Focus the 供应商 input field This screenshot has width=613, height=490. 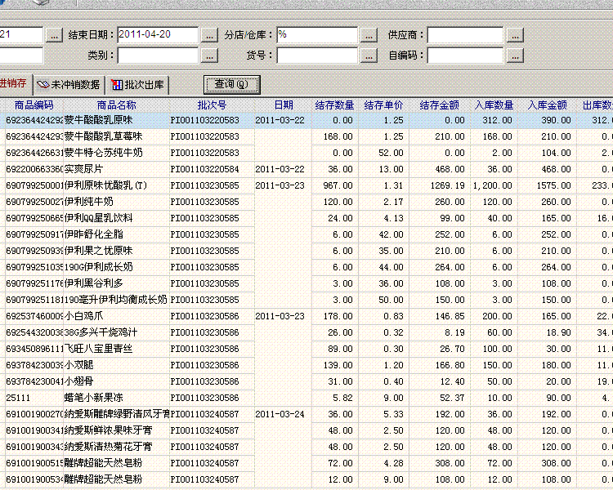[x=465, y=35]
